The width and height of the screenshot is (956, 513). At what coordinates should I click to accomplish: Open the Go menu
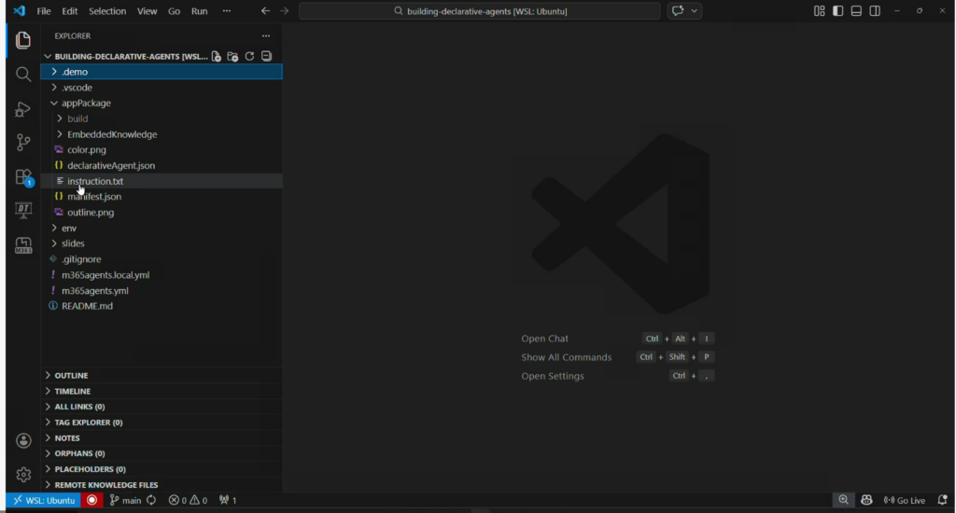[x=175, y=11]
